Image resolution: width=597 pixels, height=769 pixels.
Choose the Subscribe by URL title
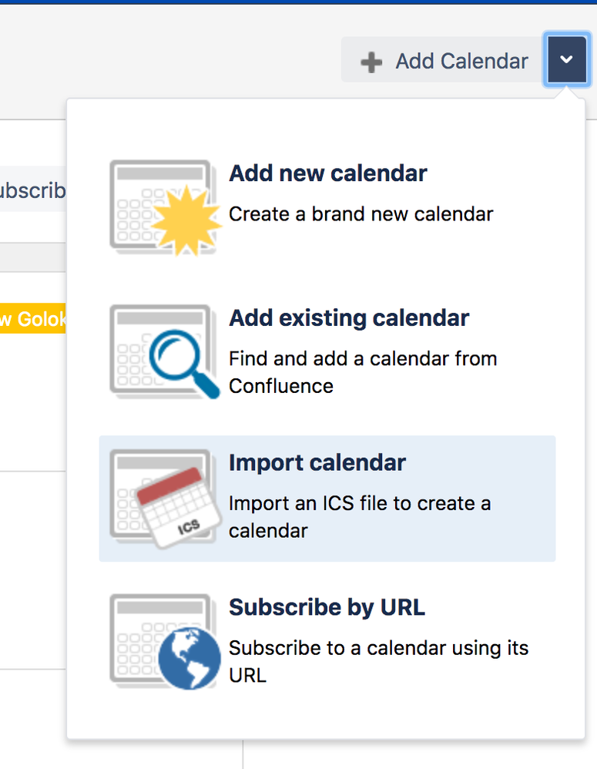tap(327, 607)
